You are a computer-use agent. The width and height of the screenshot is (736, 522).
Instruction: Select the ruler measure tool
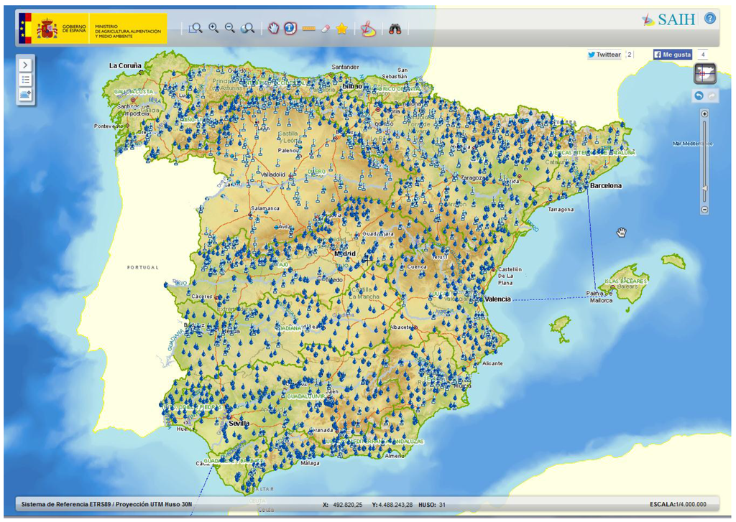pyautogui.click(x=309, y=29)
